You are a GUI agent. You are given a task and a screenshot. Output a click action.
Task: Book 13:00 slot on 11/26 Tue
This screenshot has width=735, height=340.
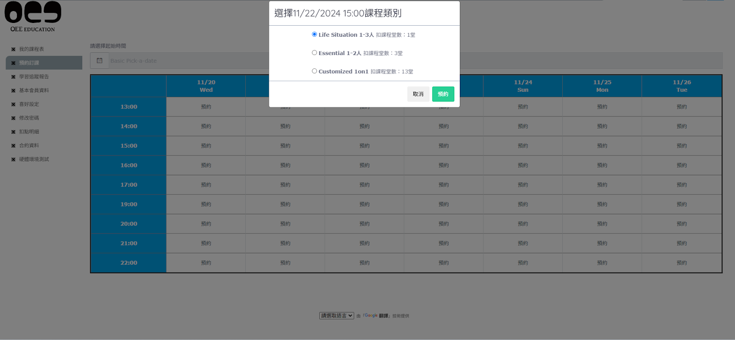click(x=682, y=106)
